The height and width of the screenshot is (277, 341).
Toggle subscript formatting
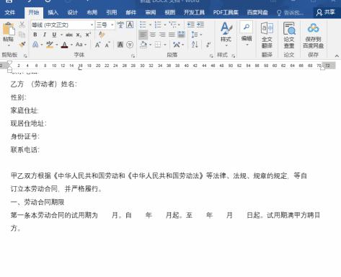click(x=79, y=35)
